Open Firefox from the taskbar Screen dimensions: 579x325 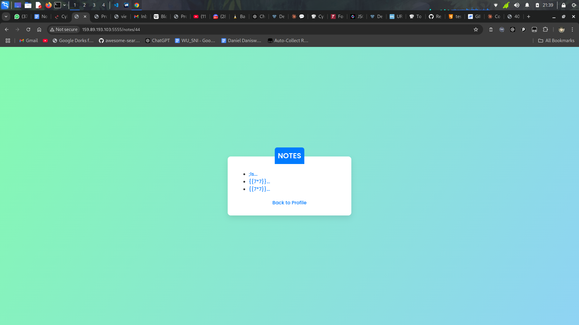pyautogui.click(x=48, y=5)
